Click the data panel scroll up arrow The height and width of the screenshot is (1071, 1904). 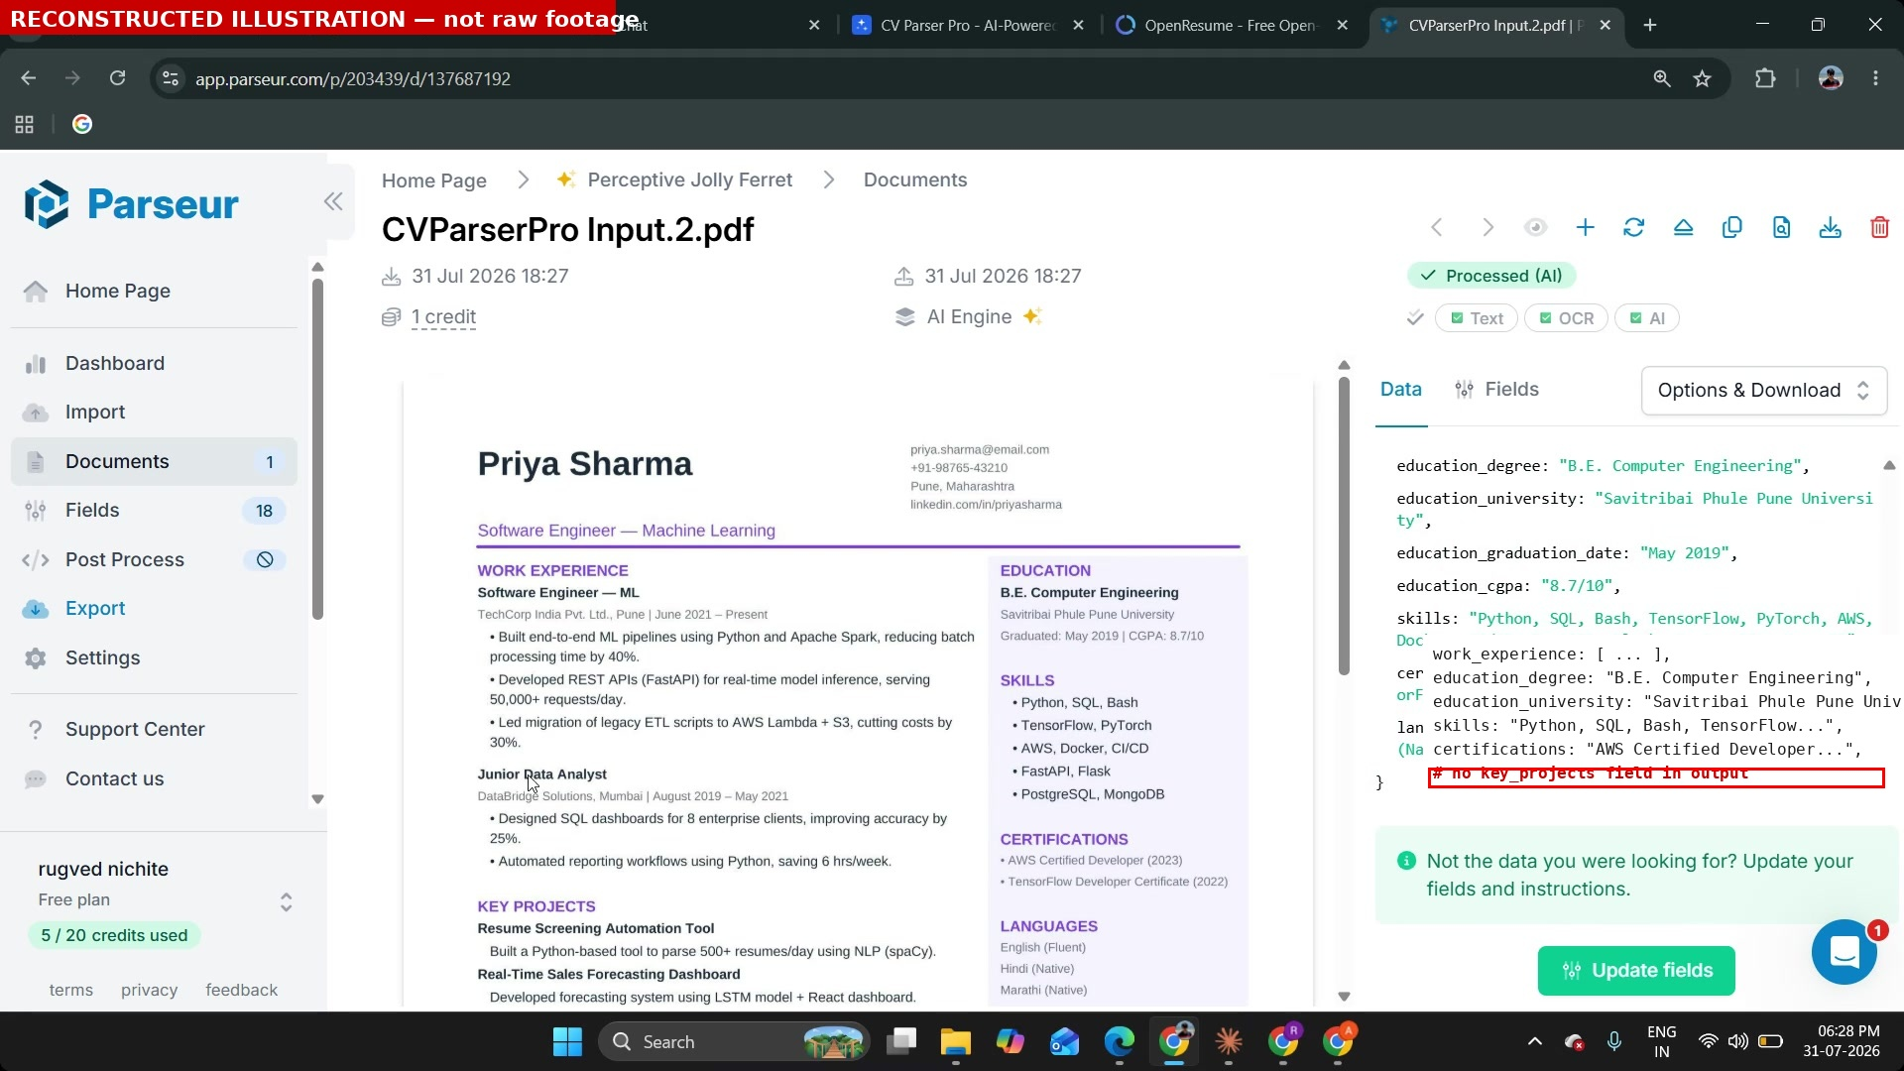[1889, 465]
